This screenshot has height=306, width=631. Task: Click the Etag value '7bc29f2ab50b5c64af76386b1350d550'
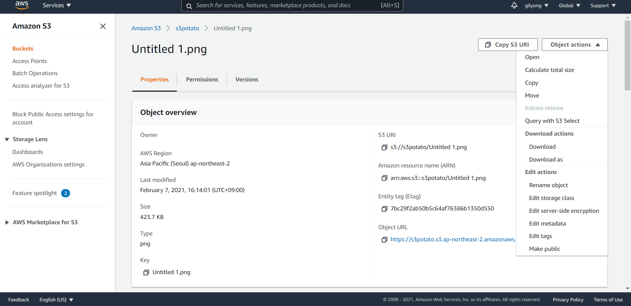(x=442, y=208)
